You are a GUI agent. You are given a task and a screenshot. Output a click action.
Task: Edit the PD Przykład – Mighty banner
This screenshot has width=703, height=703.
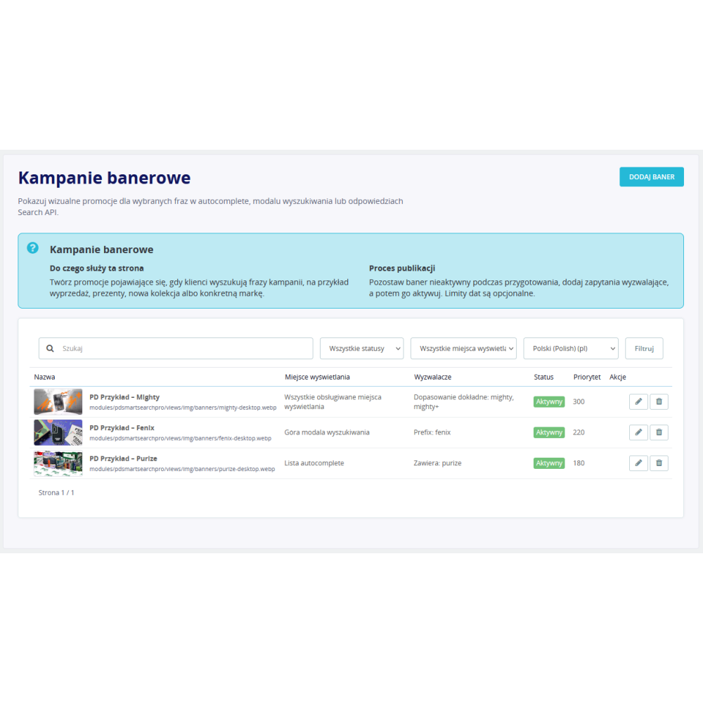(x=638, y=401)
